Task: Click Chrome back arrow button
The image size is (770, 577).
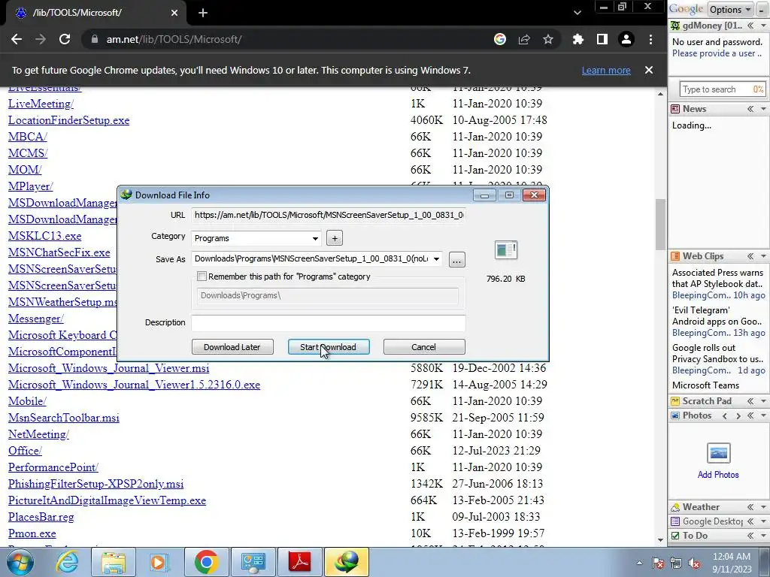Action: point(17,39)
